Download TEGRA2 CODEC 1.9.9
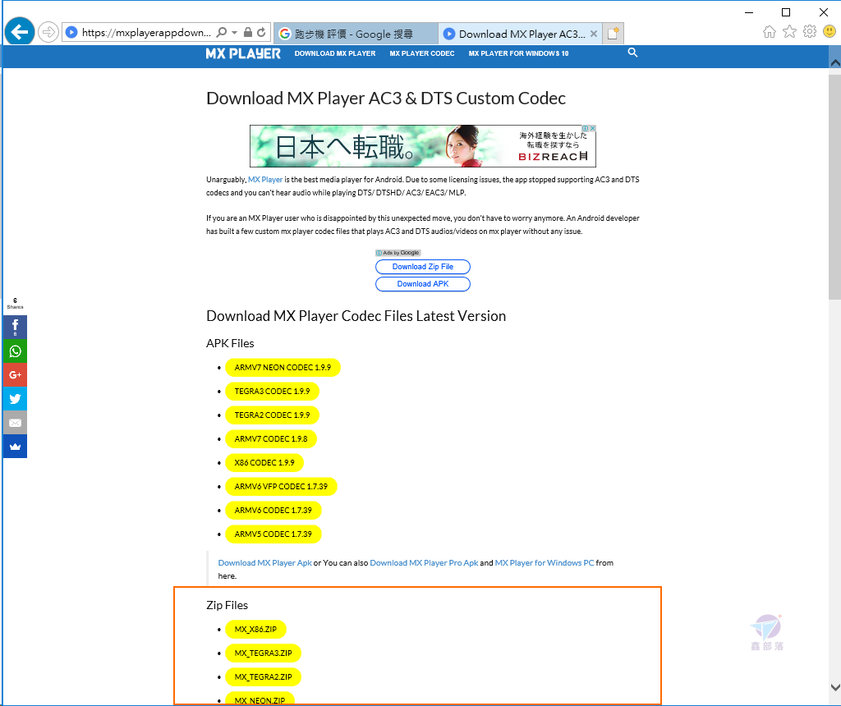This screenshot has width=841, height=706. (x=272, y=415)
